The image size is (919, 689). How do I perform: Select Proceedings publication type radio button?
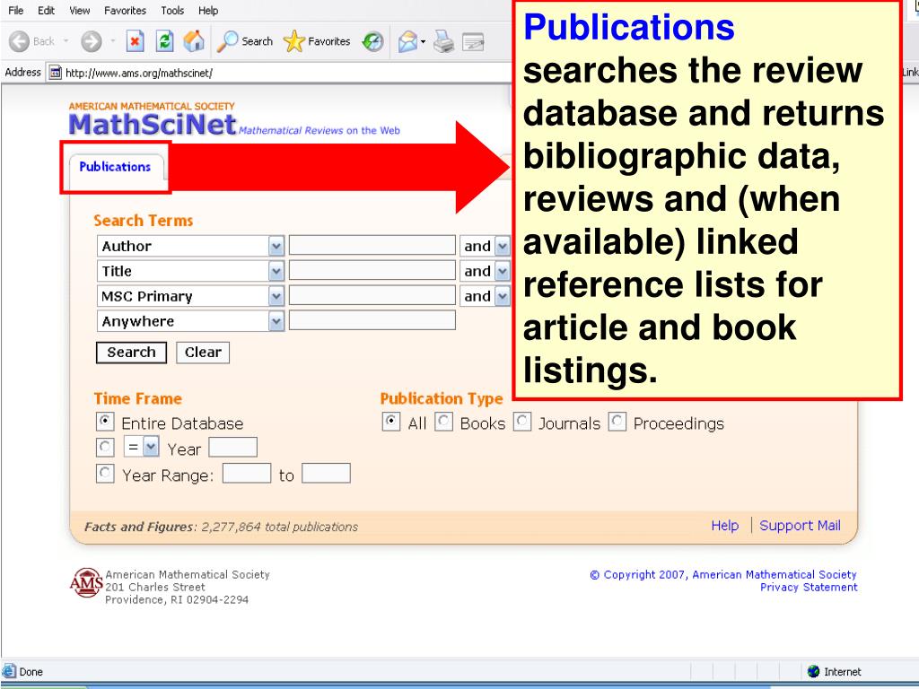click(617, 422)
